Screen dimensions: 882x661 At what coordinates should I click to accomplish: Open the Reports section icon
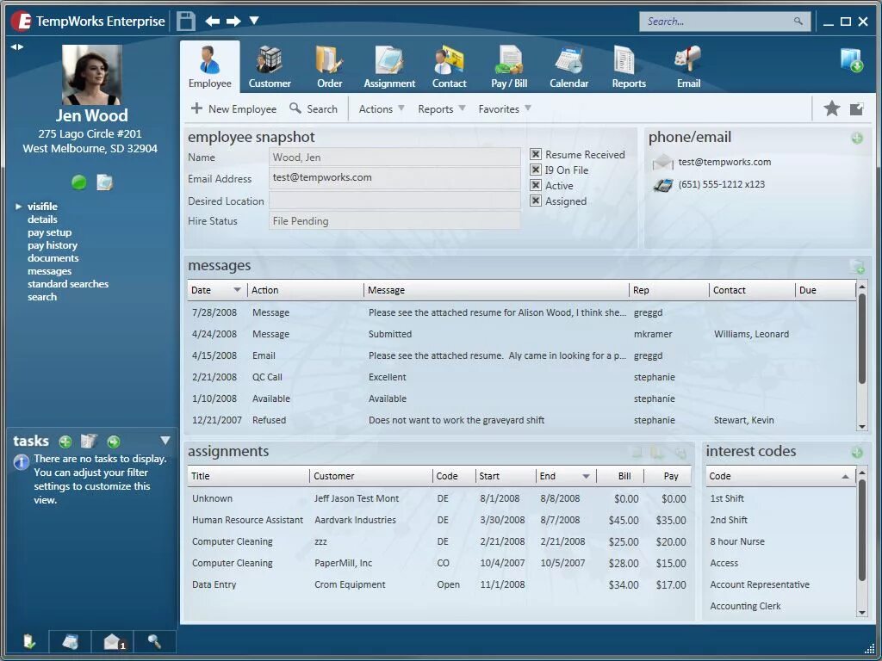pyautogui.click(x=628, y=60)
